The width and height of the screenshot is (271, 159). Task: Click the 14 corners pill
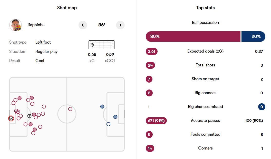[150, 148]
